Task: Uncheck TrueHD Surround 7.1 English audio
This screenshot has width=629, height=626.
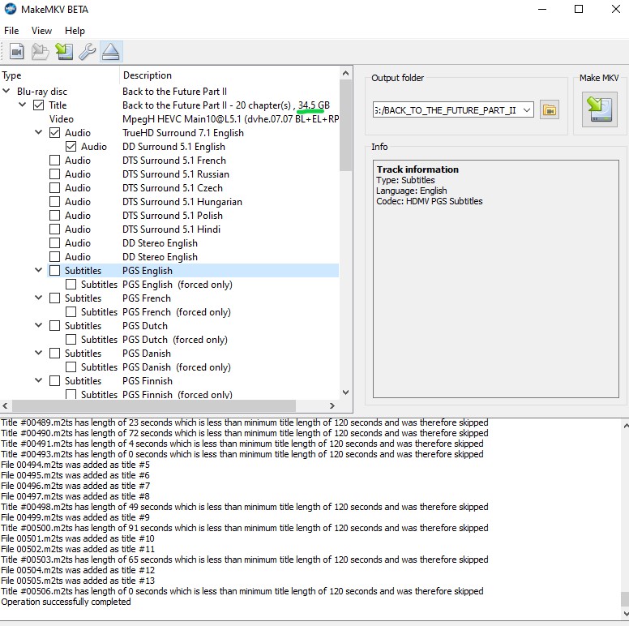Action: click(x=54, y=133)
